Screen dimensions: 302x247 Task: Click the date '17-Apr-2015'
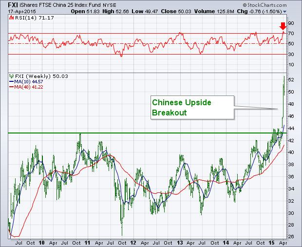22,12
